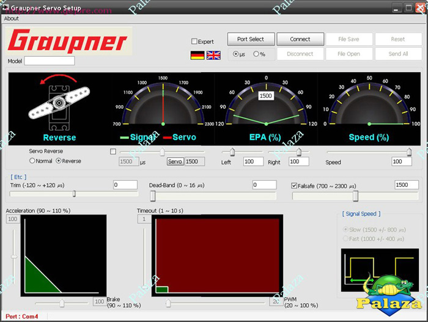Click the signal µs value field
The image size is (428, 322).
[129, 161]
